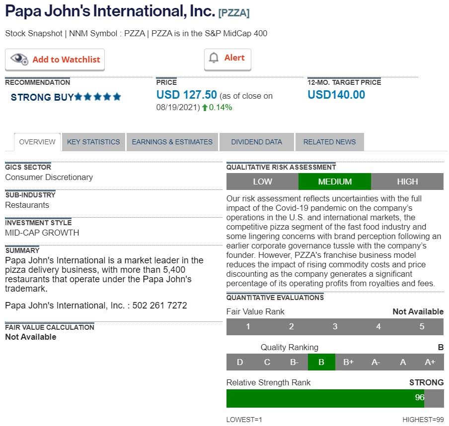Click the PZZA ticker symbol in title
Viewport: 449px width, 426px height.
click(x=234, y=12)
